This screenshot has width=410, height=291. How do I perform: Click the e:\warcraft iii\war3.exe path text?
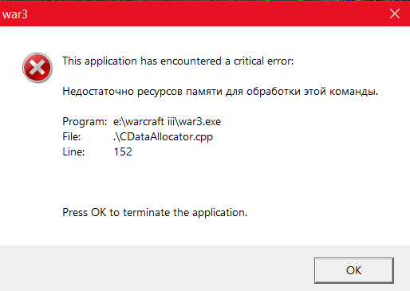click(167, 122)
